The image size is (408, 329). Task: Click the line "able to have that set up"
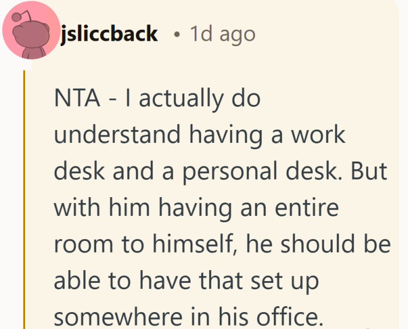pos(187,281)
